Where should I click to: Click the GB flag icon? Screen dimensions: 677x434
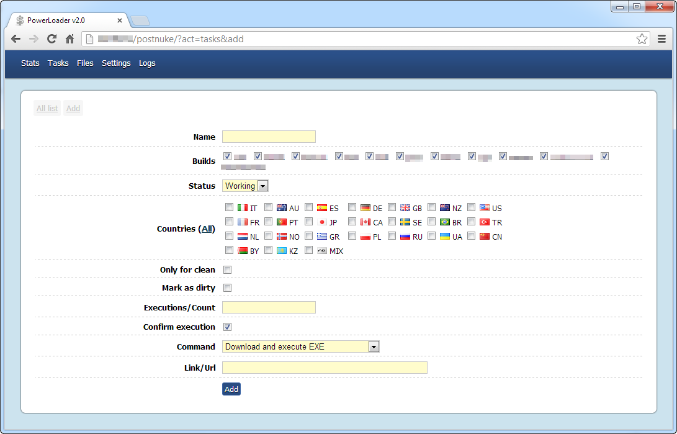coord(405,208)
